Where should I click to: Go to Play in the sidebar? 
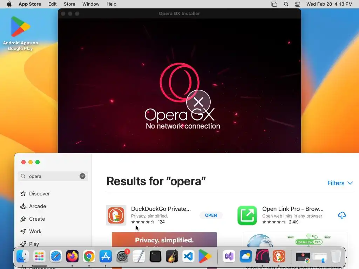point(29,244)
